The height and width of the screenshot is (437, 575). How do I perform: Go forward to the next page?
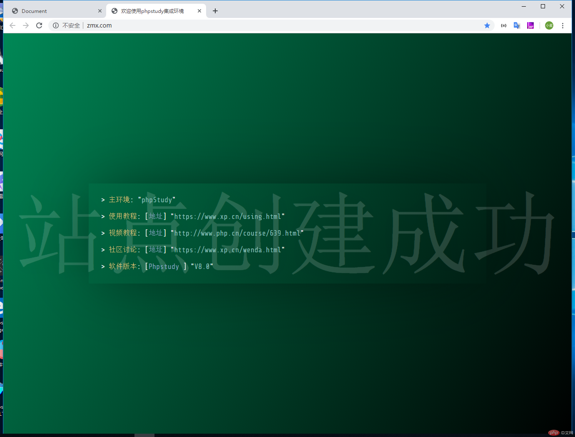point(26,25)
